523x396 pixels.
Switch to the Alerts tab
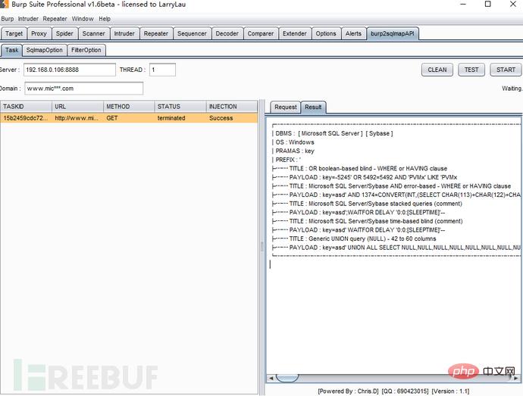coord(353,33)
